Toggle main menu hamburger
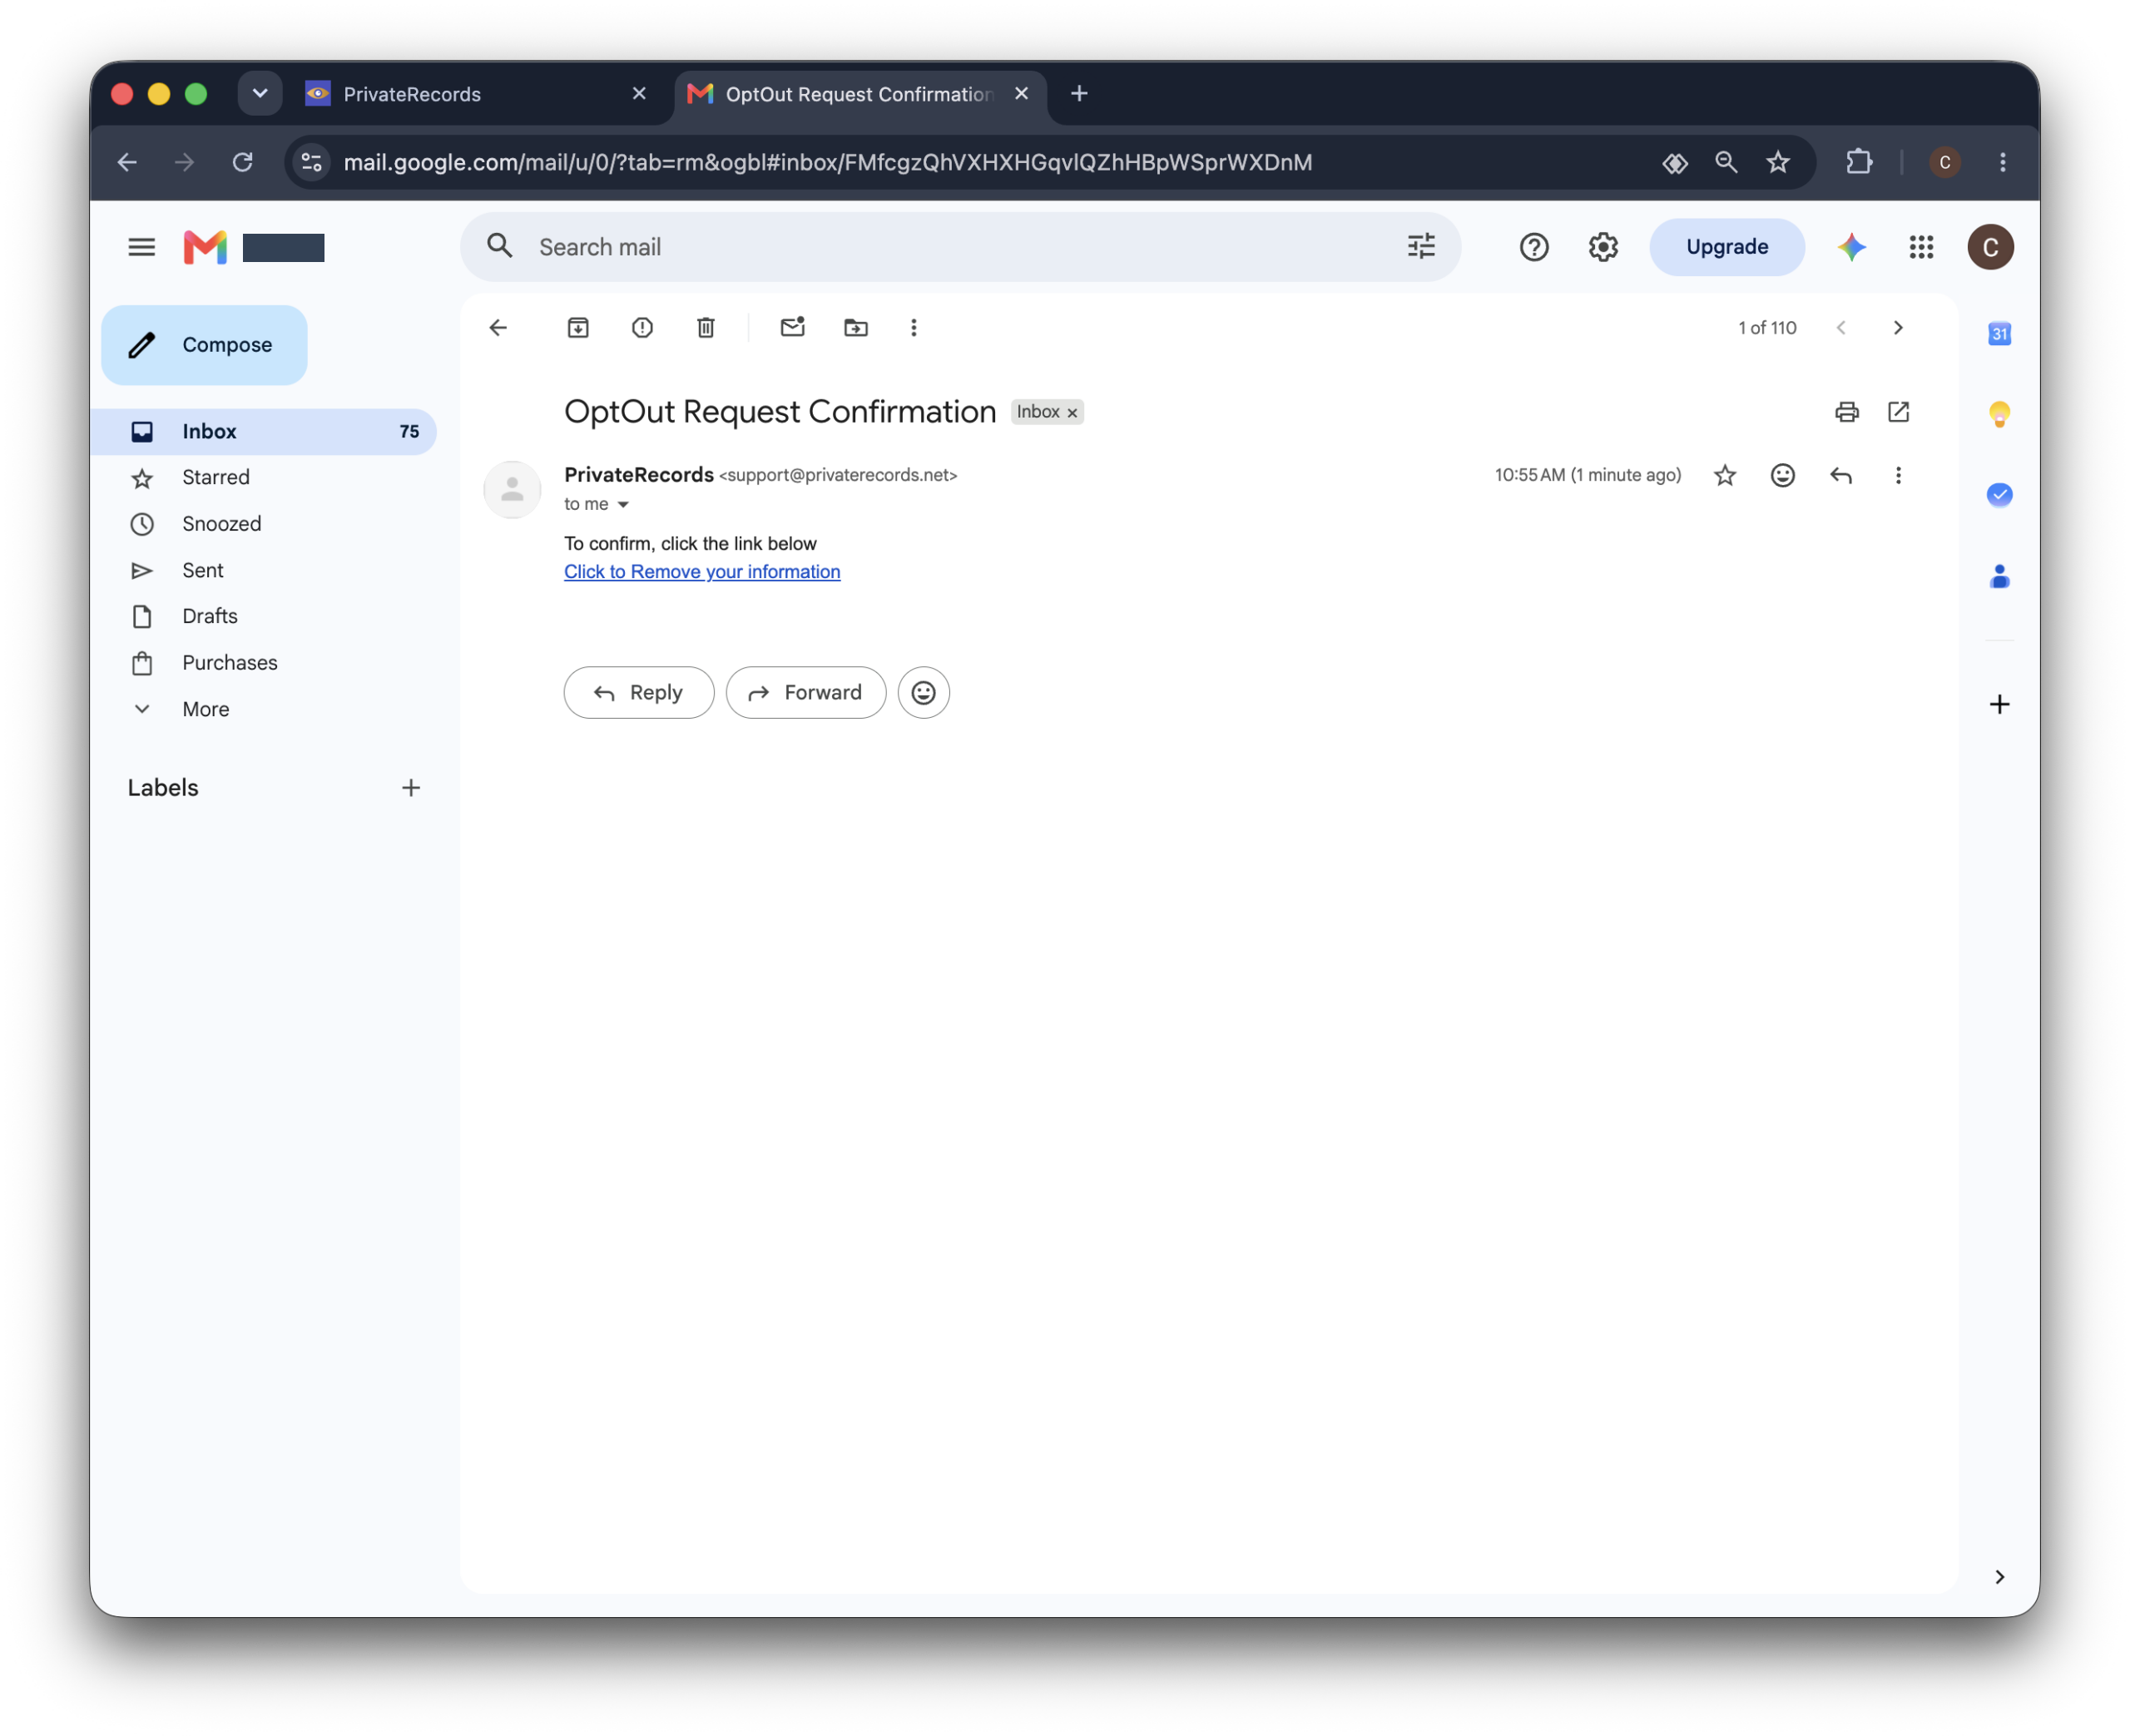Image resolution: width=2130 pixels, height=1736 pixels. click(x=142, y=247)
